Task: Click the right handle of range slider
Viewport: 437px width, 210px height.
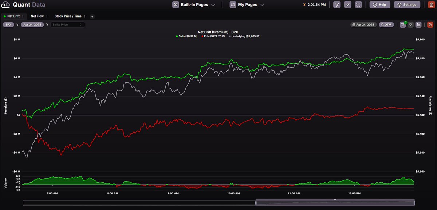Action: point(414,203)
